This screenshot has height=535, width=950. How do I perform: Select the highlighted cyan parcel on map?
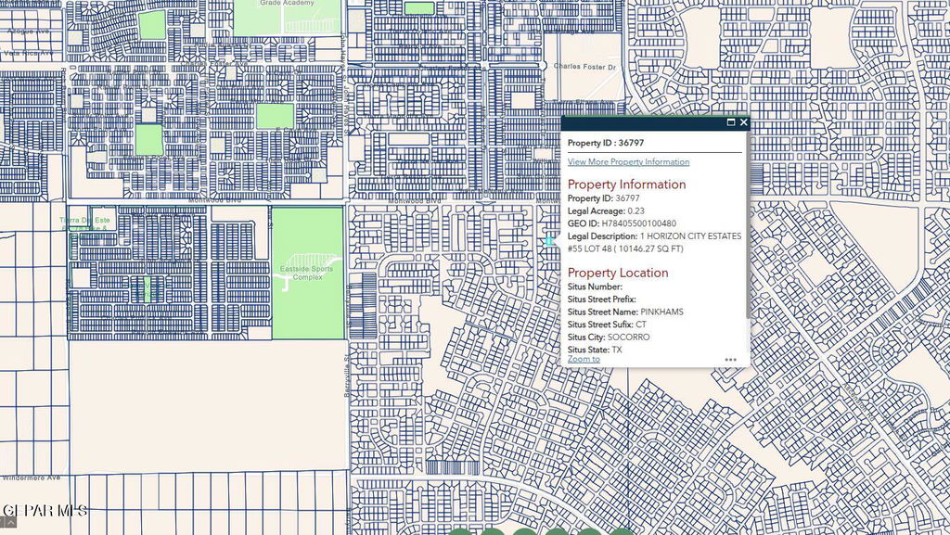548,241
